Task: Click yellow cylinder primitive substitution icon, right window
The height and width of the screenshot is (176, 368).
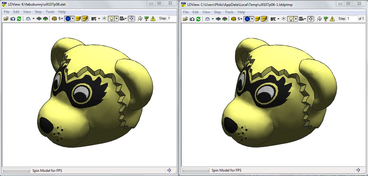Action: 234,19
